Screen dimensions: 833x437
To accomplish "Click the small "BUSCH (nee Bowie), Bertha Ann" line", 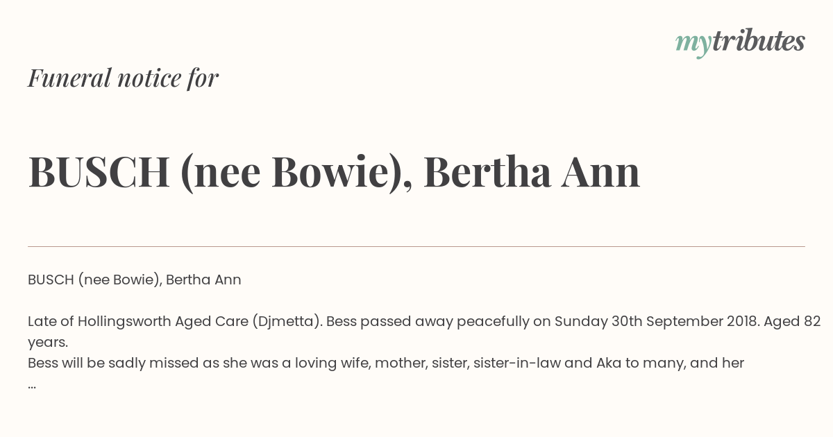I will click(135, 280).
